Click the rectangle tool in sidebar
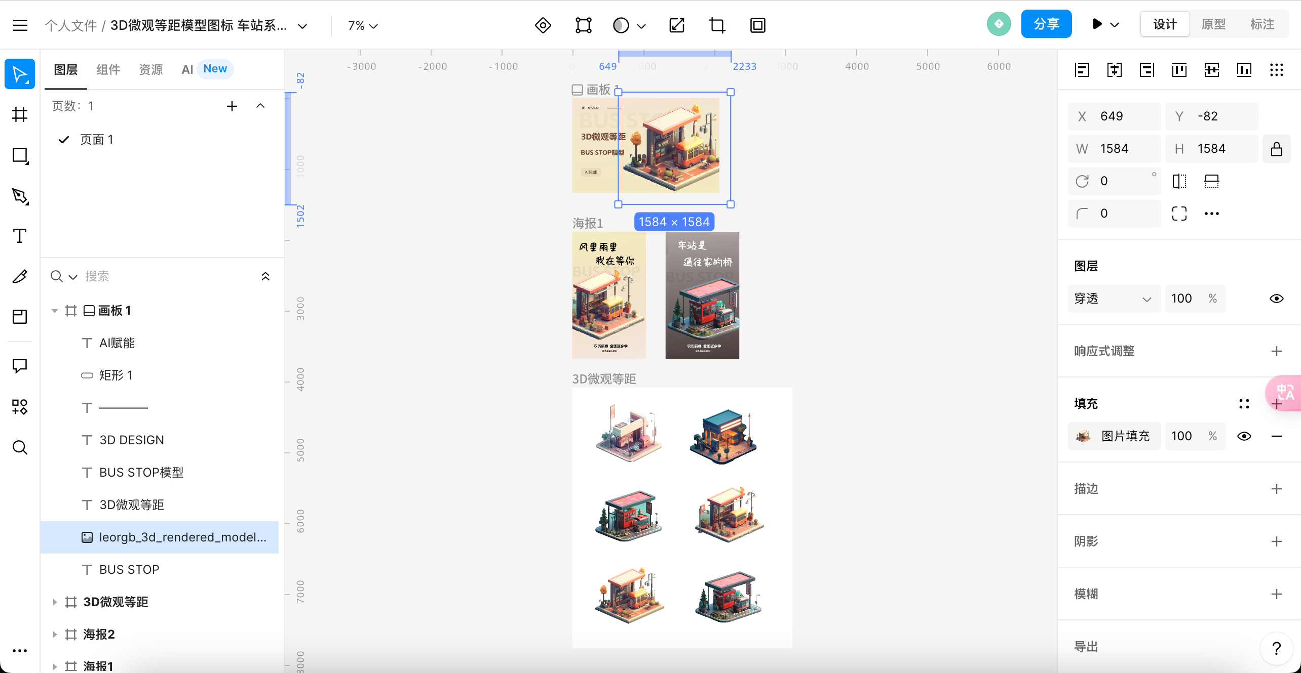The image size is (1301, 673). pos(21,156)
